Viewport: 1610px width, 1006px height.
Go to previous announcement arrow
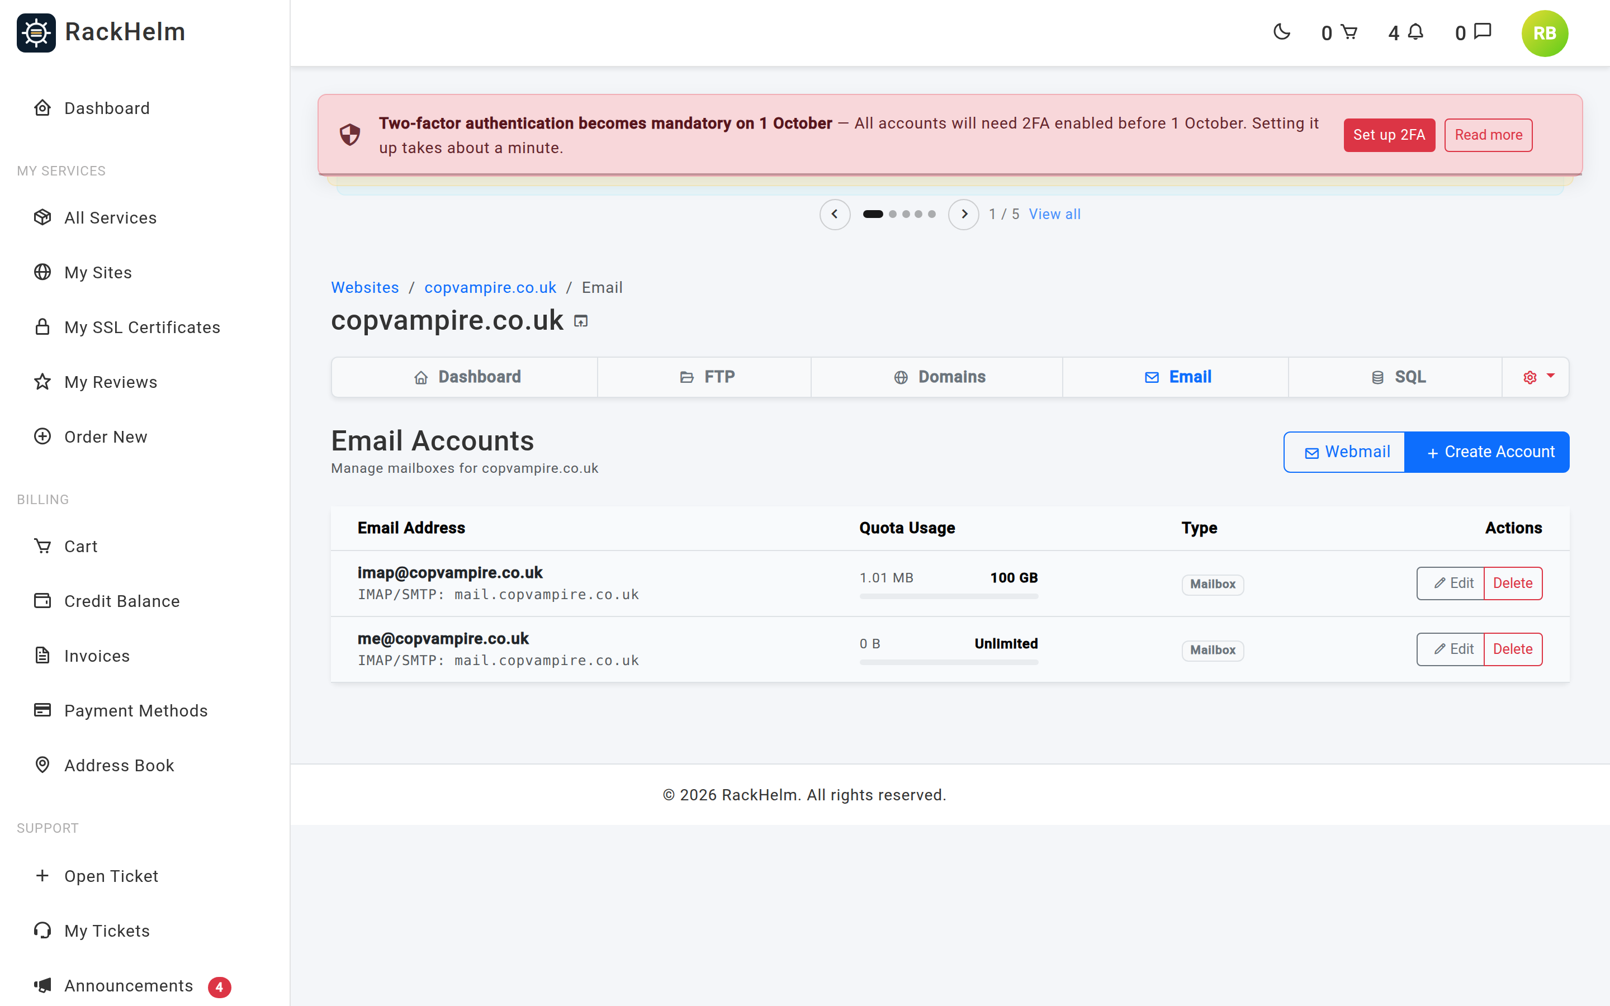[834, 214]
